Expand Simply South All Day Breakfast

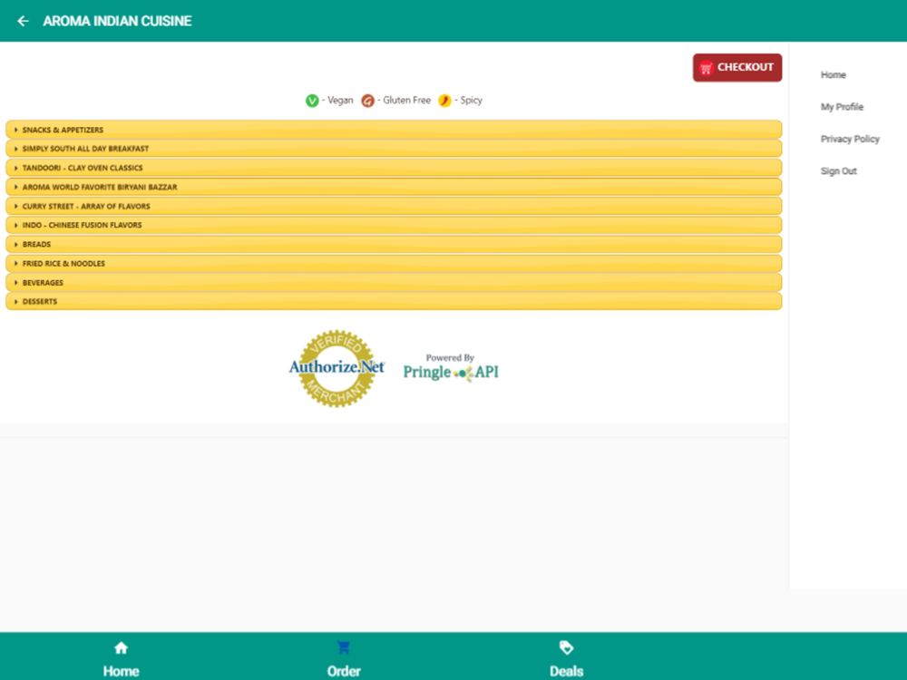tap(394, 149)
